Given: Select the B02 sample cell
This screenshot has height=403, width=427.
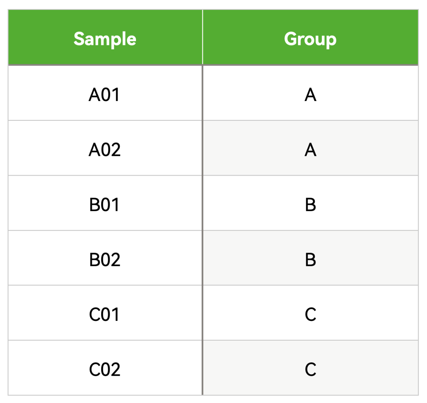Looking at the screenshot, I should coord(105,258).
